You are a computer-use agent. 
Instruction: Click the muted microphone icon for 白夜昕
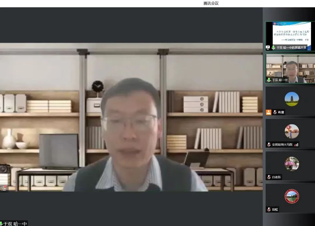tap(269, 177)
